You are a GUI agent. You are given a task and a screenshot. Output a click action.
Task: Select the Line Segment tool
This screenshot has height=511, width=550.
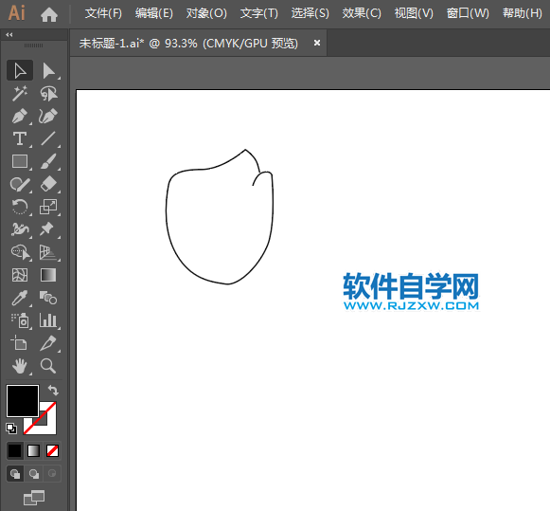[48, 138]
